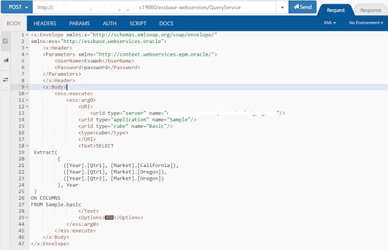Click the essbase.webservices.oracle namespace
This screenshot has height=250, width=388.
[112, 41]
